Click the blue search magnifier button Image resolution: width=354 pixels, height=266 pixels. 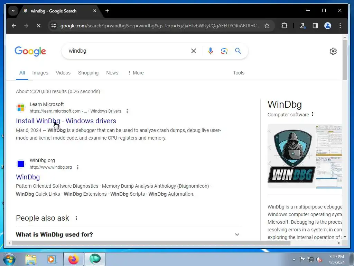(x=238, y=51)
